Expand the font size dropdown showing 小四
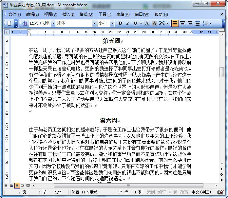This screenshot has height=198, width=228. coord(112,23)
